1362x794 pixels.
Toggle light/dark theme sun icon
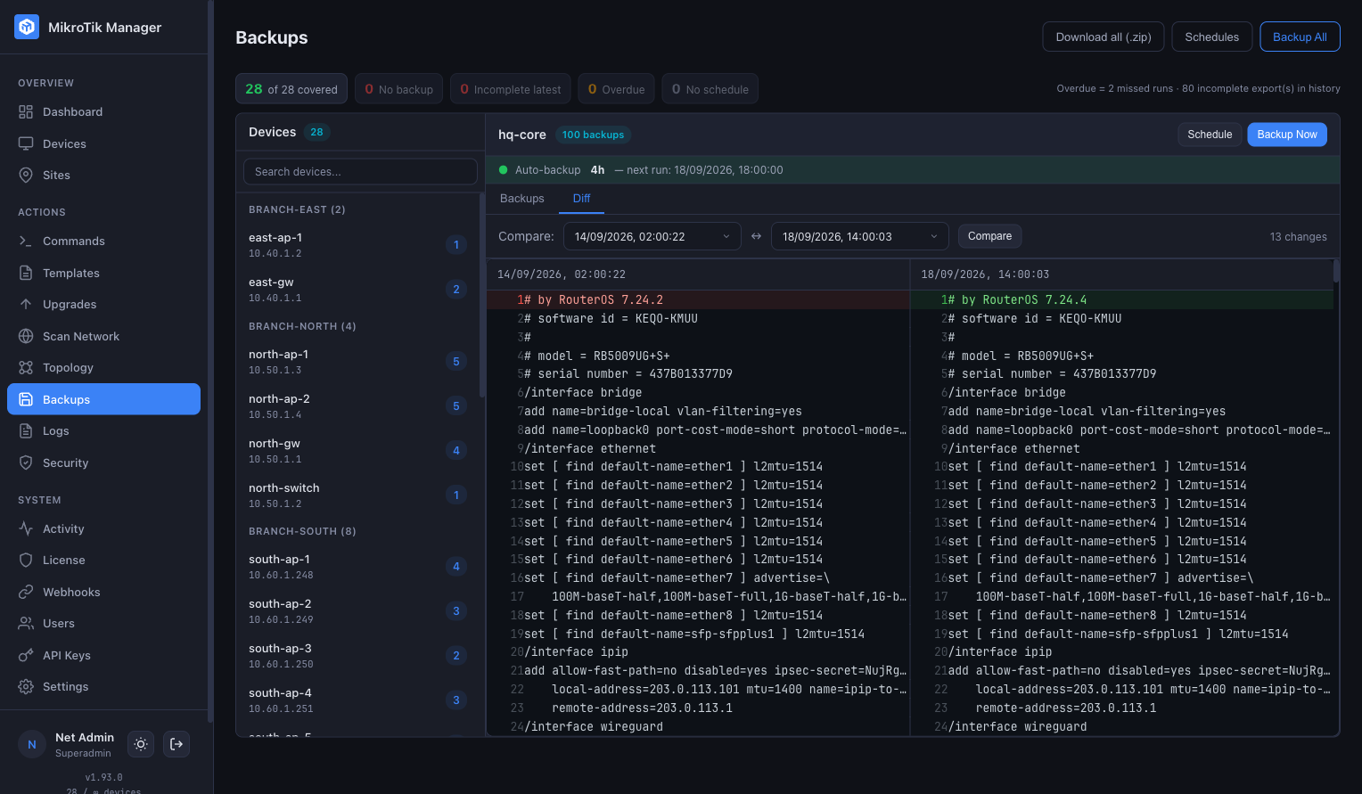(x=141, y=744)
